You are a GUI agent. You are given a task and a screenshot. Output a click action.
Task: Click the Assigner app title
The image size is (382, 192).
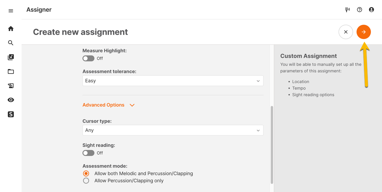pyautogui.click(x=39, y=10)
